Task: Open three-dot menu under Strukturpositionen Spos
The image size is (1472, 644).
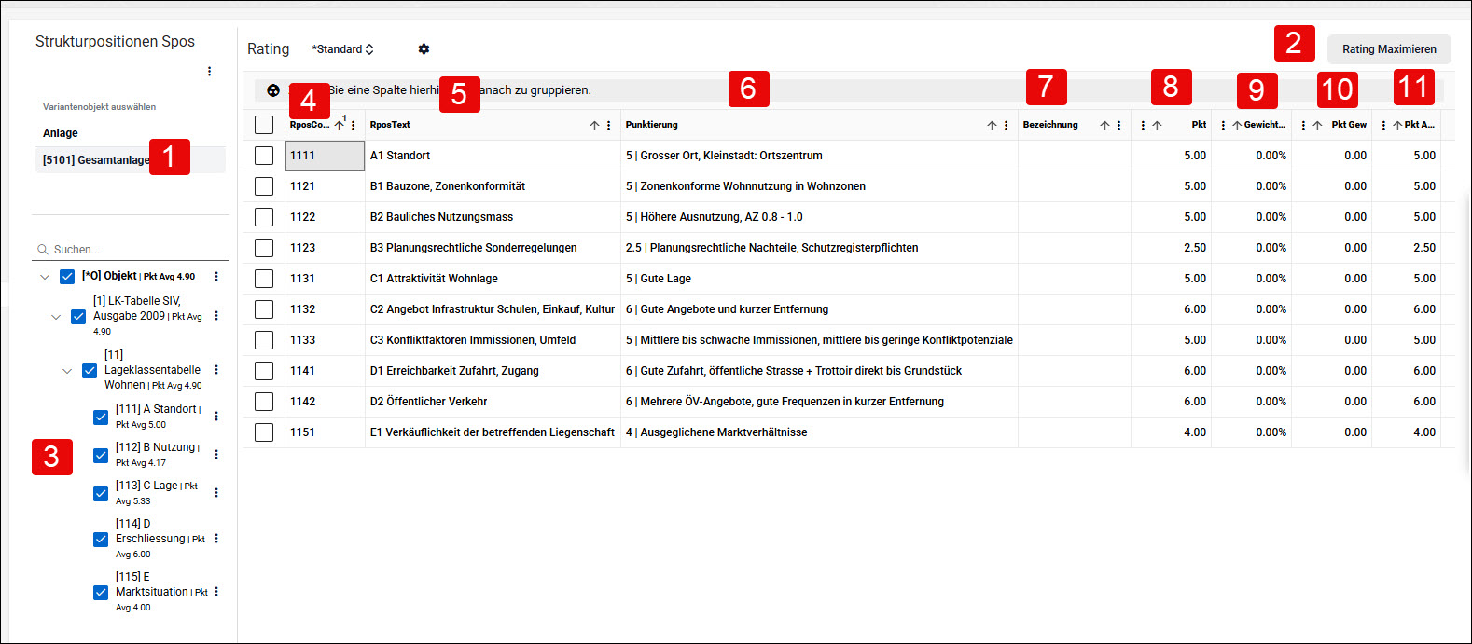Action: (x=209, y=72)
